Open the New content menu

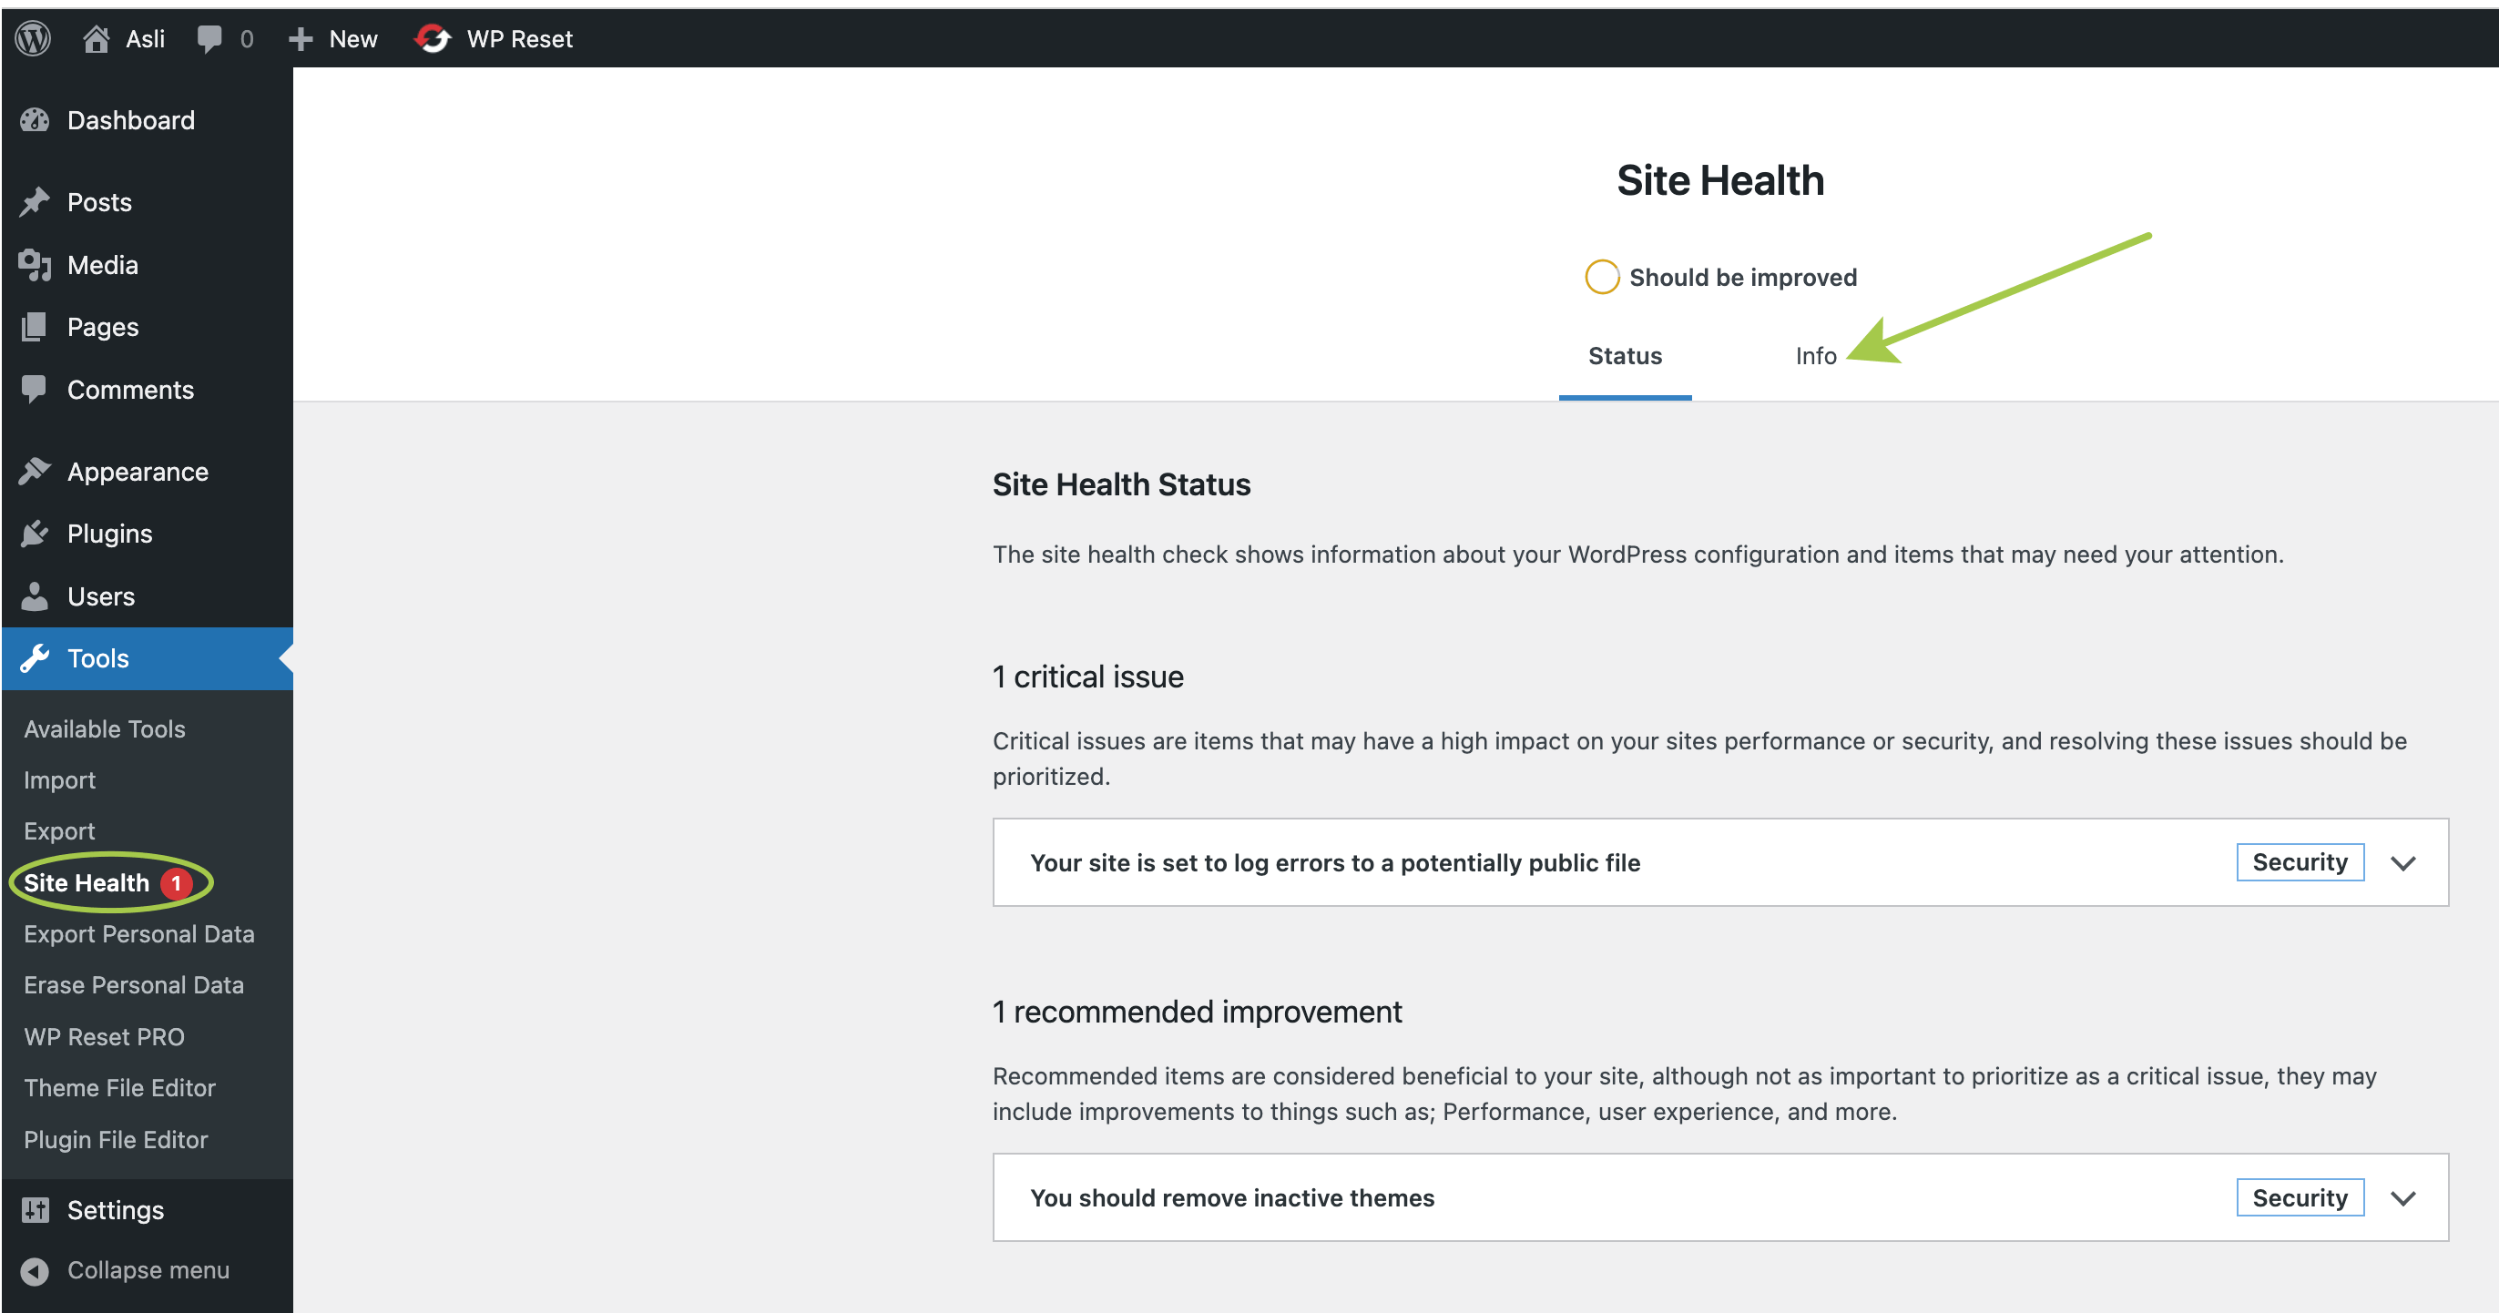tap(333, 39)
